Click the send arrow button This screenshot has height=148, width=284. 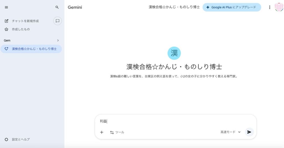point(249,132)
